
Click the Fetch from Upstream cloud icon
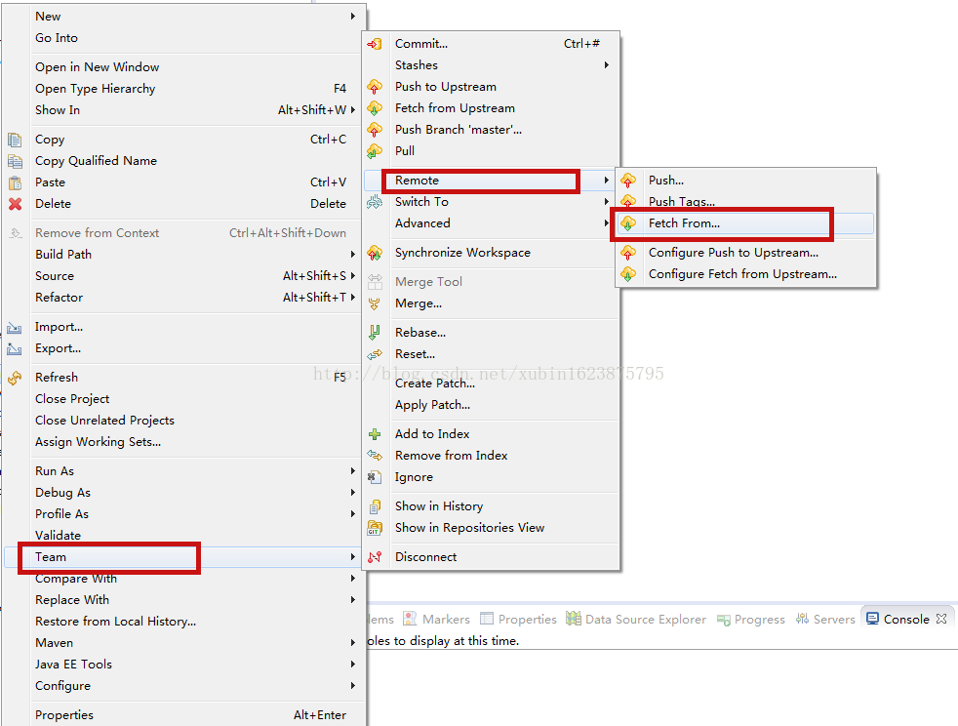click(375, 108)
